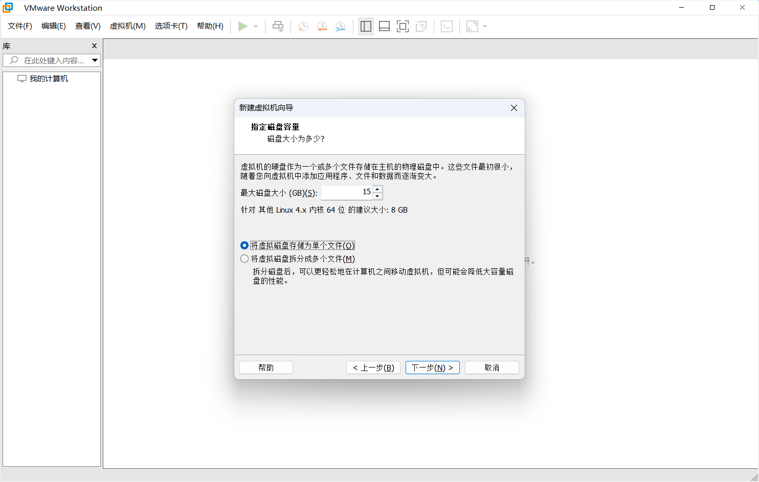
Task: Click the recommended size 8 GB text
Action: point(324,210)
